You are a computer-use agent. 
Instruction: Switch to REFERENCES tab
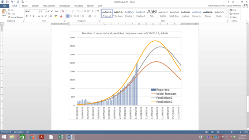pos(65,6)
